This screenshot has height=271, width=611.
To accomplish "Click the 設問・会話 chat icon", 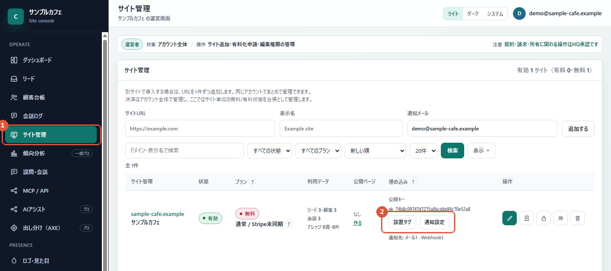I will click(14, 172).
